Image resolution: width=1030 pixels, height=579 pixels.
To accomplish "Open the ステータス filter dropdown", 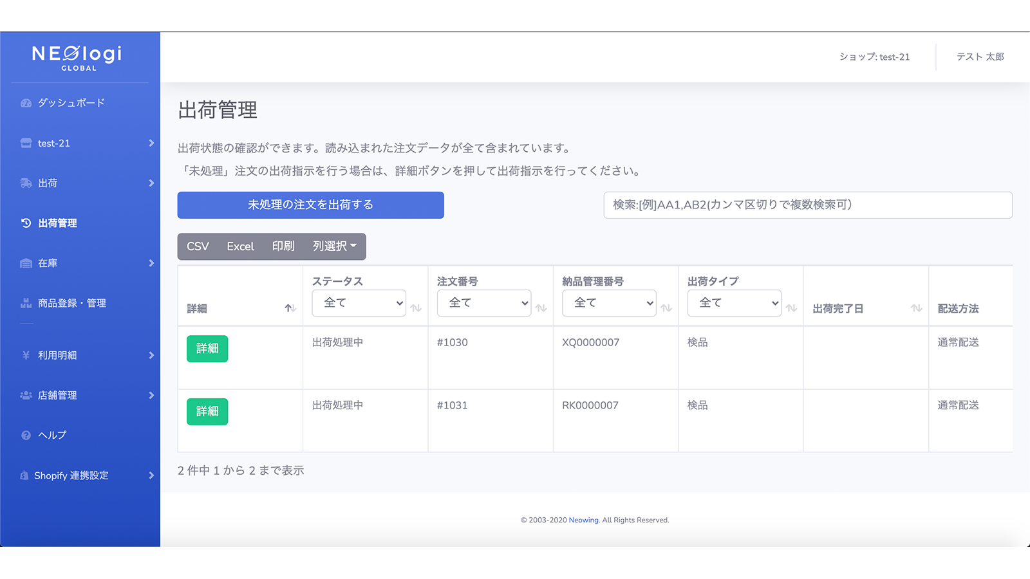I will point(359,303).
